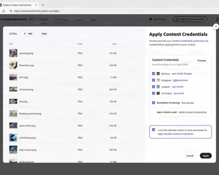Select the spacedog.png thumbnail
219x175 pixels.
point(13,53)
